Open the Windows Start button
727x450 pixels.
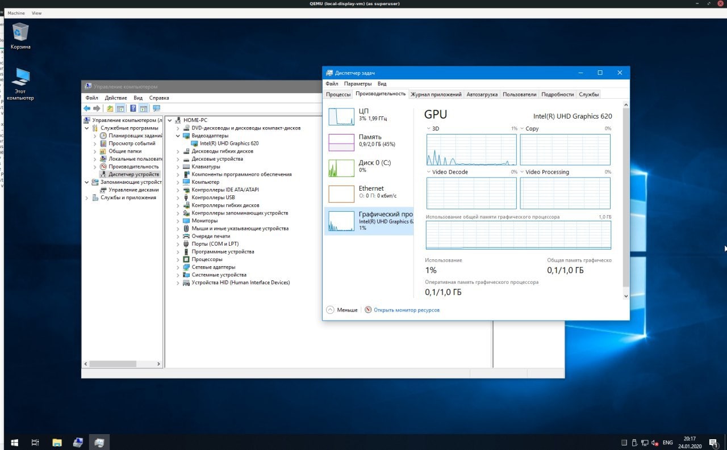pyautogui.click(x=14, y=442)
